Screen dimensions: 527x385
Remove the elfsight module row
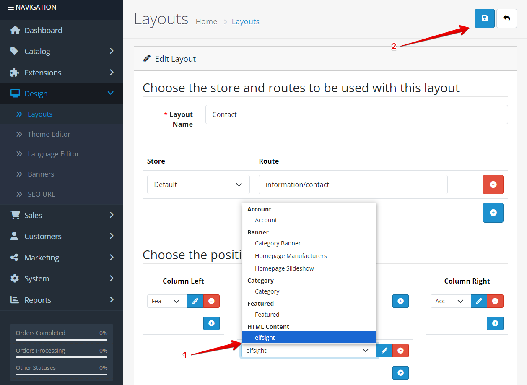(x=400, y=351)
